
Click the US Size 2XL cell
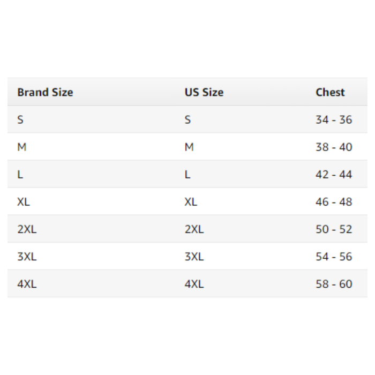pos(194,229)
